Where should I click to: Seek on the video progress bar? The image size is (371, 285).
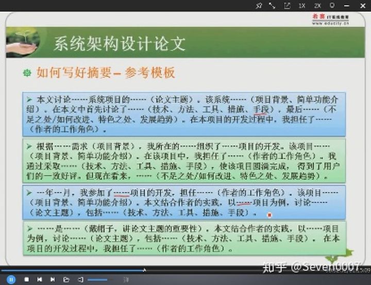(185, 270)
